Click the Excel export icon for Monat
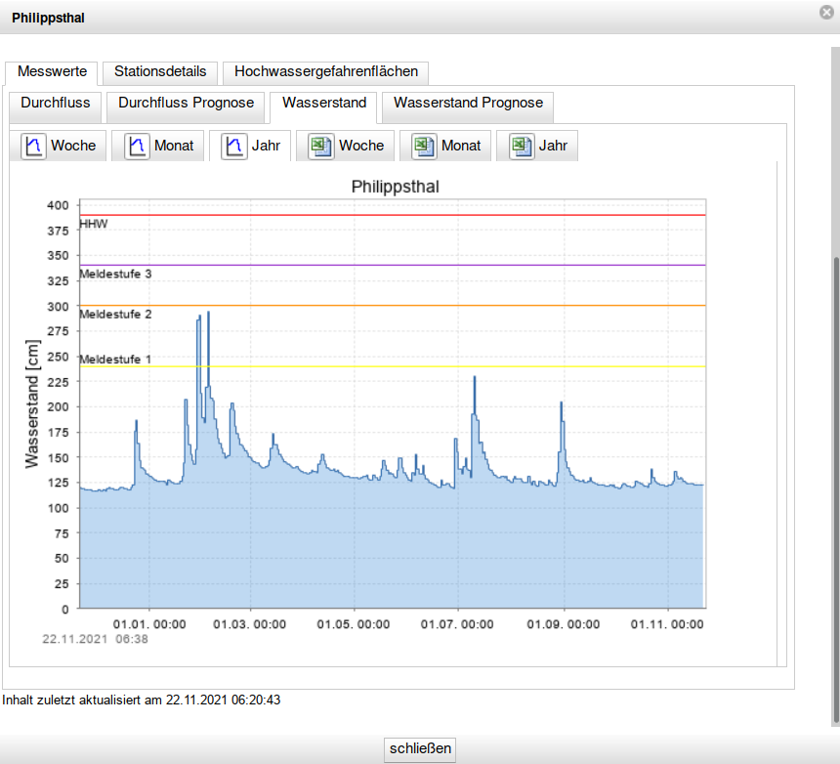 coord(424,146)
